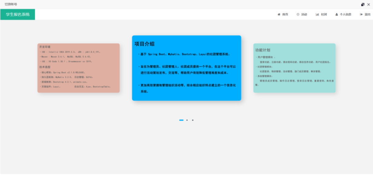Click the VS Code 1.38.1 line

pos(66,62)
